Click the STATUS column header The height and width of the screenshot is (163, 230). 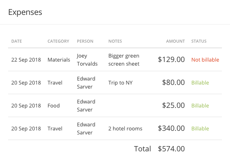coord(199,41)
